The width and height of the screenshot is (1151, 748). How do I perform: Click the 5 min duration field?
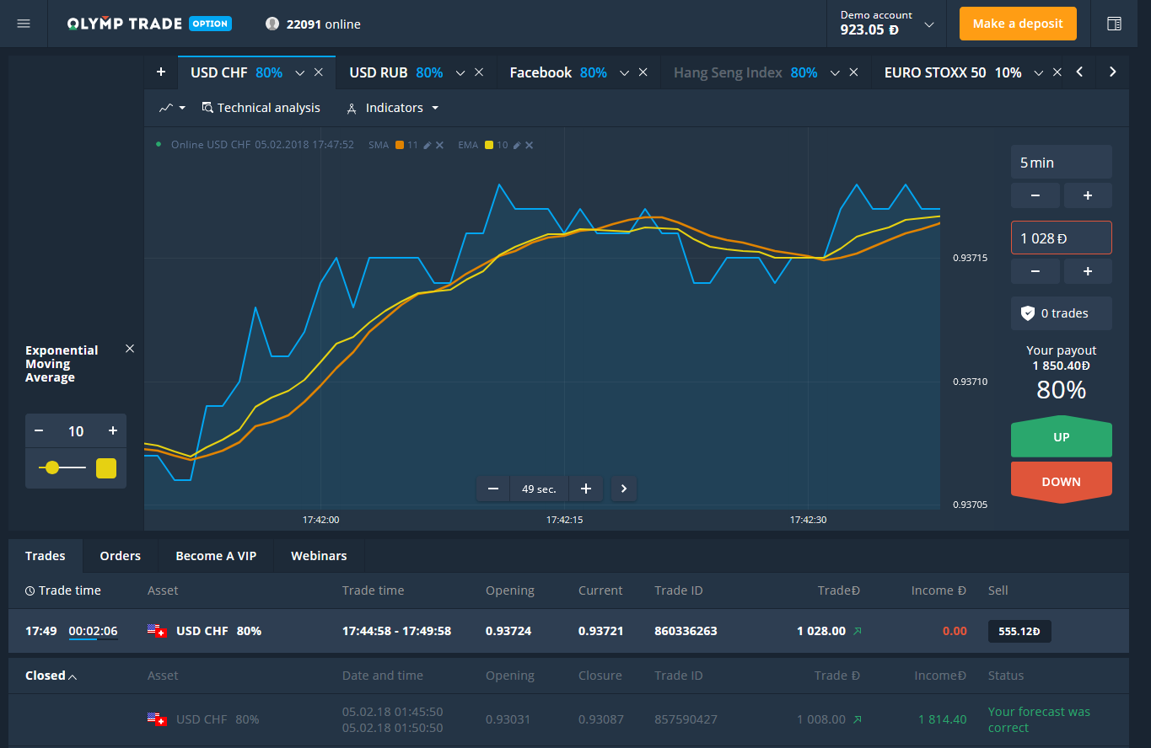(x=1062, y=163)
